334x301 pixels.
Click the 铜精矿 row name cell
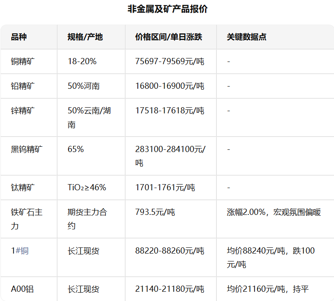[23, 62]
